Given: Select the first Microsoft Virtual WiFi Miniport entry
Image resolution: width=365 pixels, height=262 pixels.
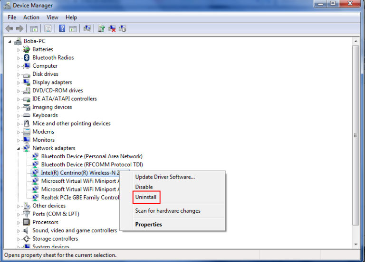Looking at the screenshot, I should coord(80,181).
